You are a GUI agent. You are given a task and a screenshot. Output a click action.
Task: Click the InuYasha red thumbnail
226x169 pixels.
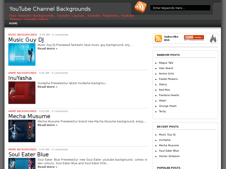pos(22,93)
